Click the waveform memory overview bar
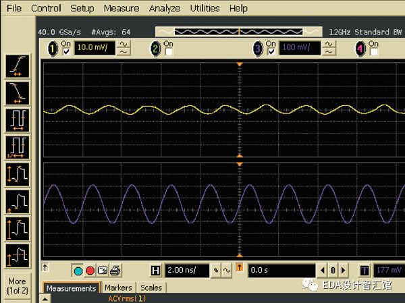This screenshot has height=303, width=405. (239, 32)
